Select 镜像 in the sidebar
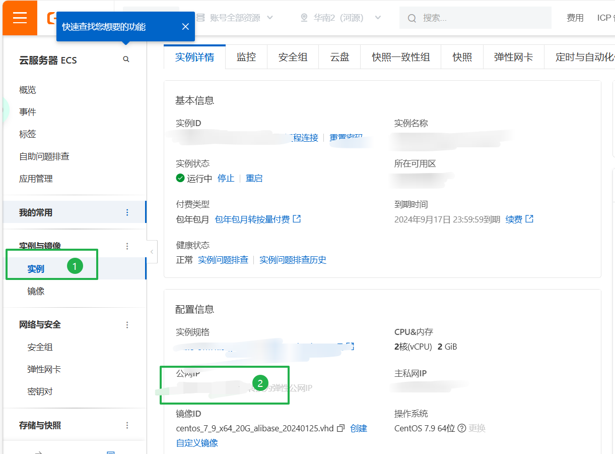 coord(36,291)
